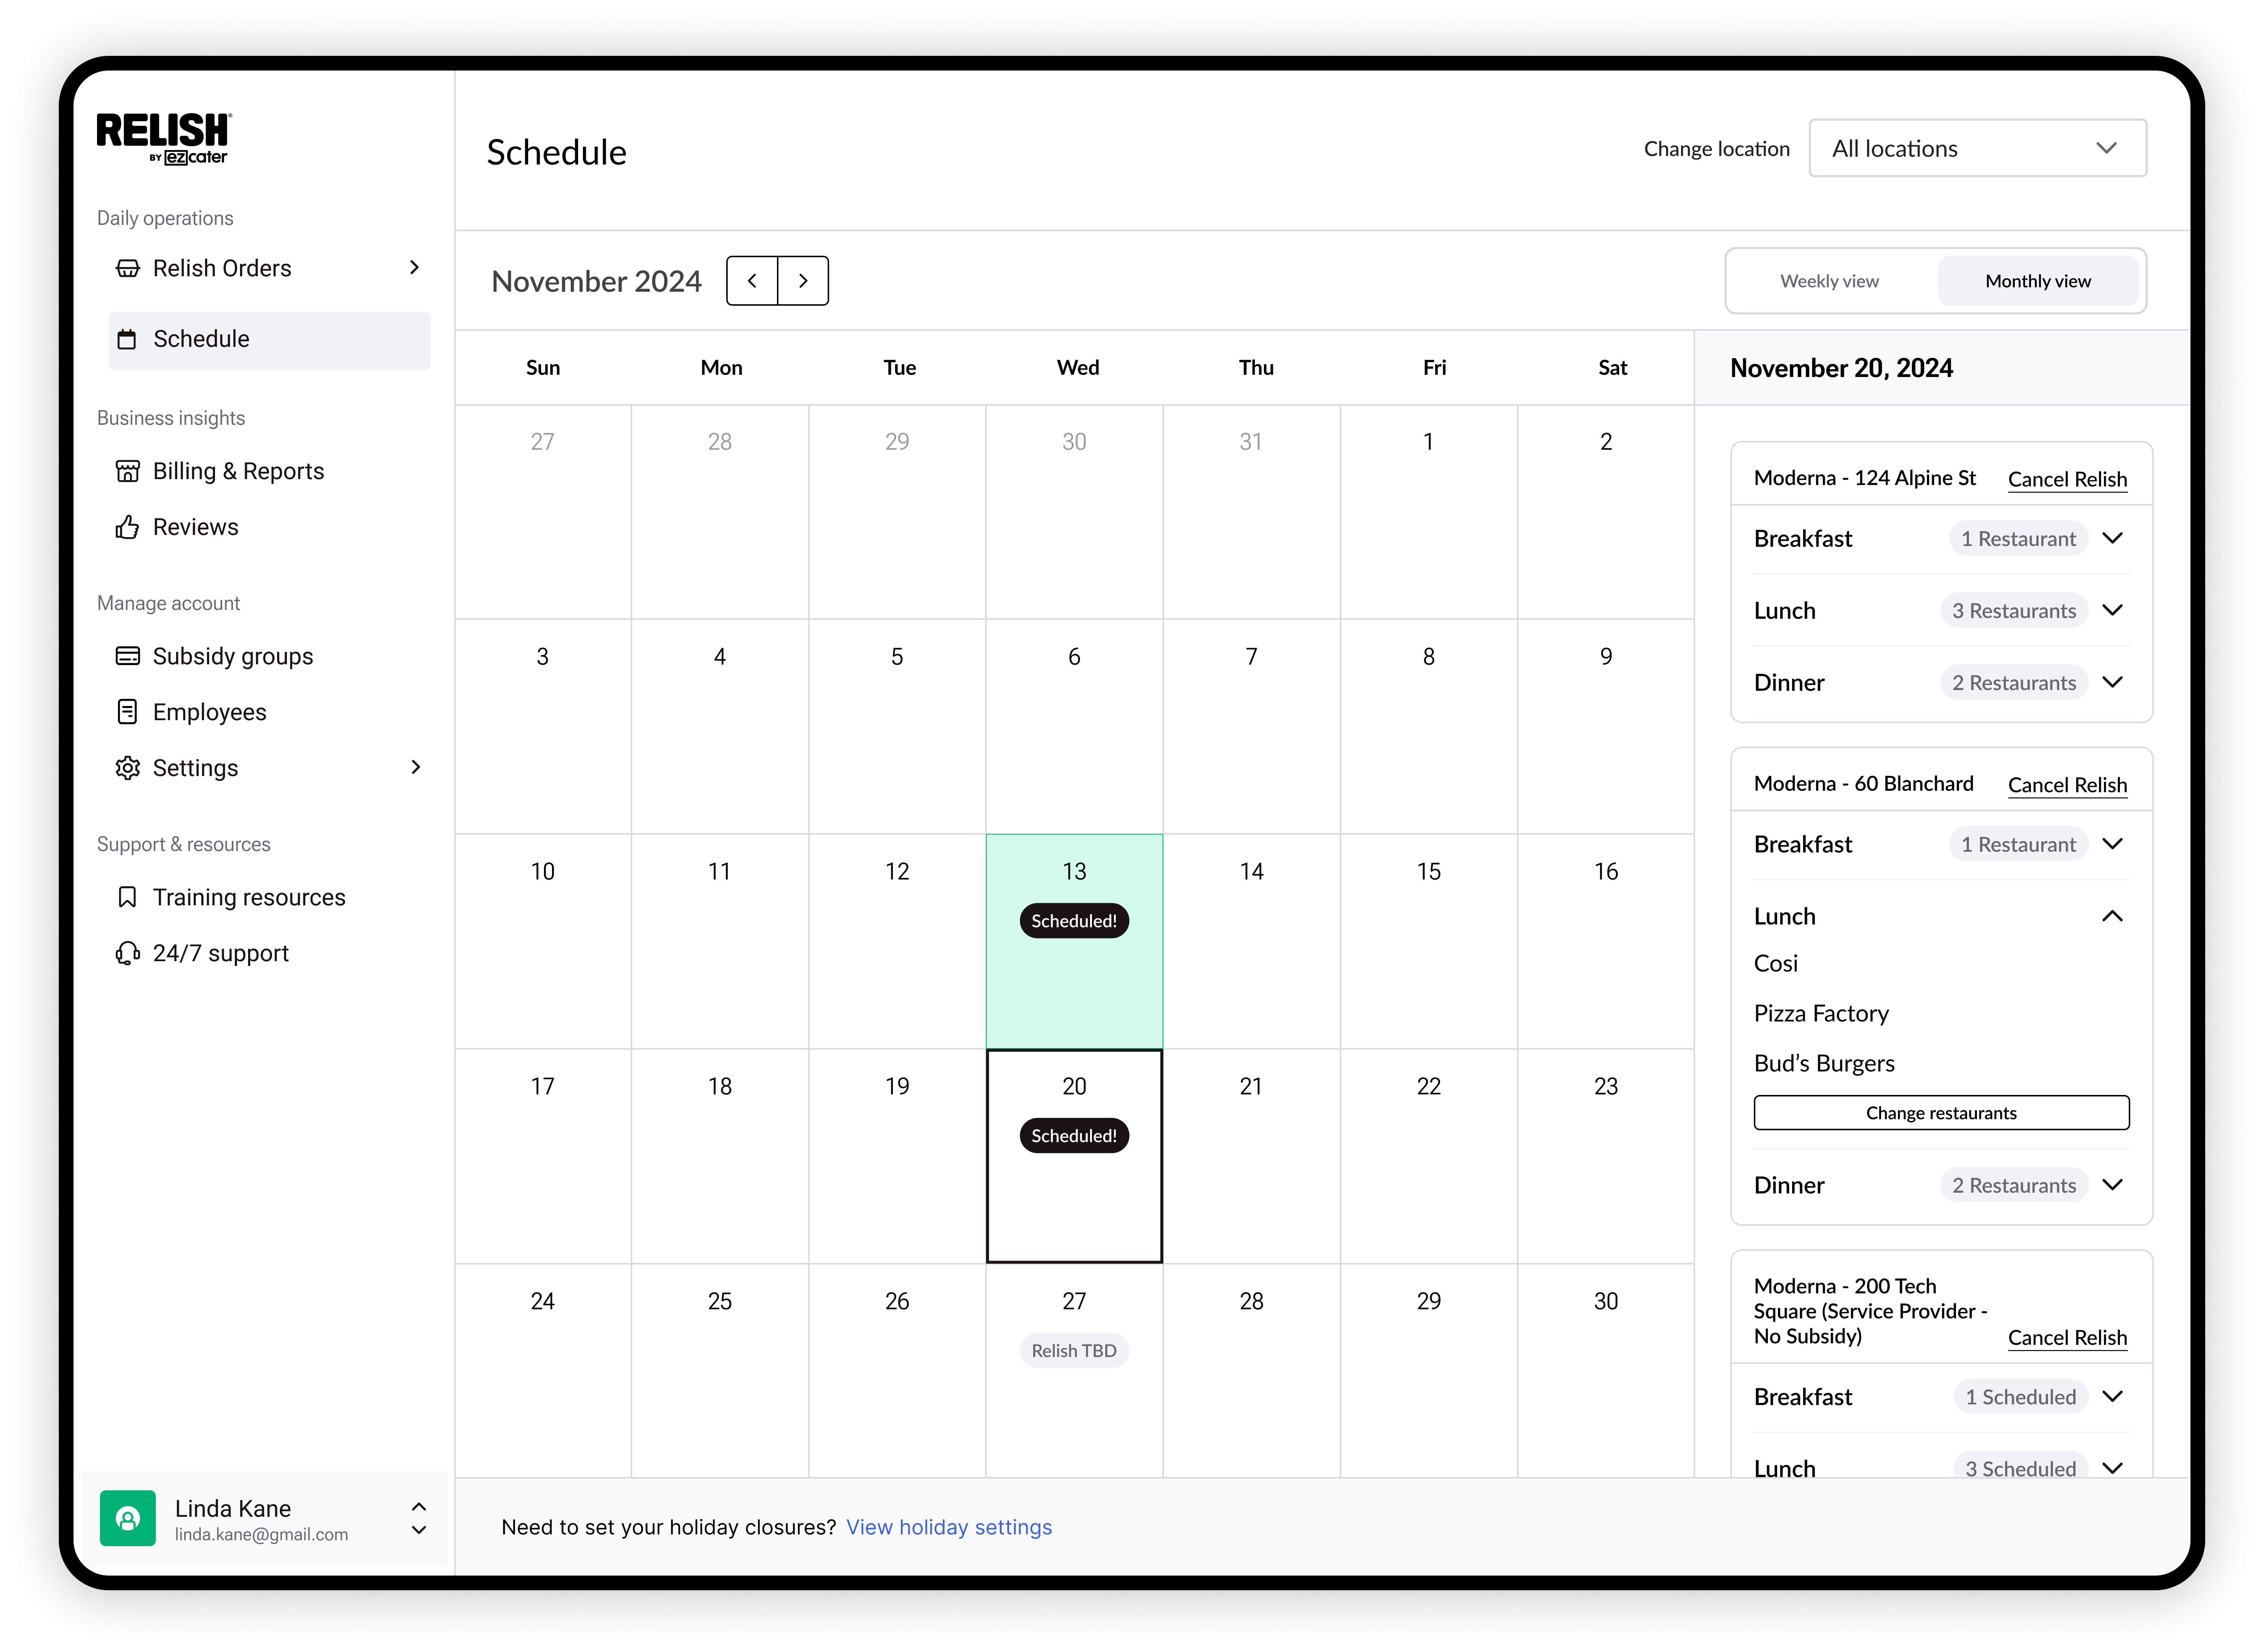The height and width of the screenshot is (1652, 2264).
Task: Expand the Relish Orders submenu chevron
Action: coord(414,268)
